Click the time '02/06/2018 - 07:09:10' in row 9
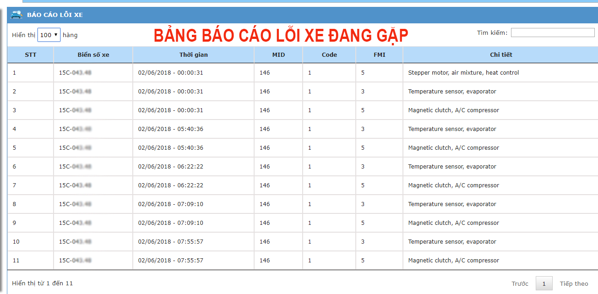The height and width of the screenshot is (294, 598). [x=170, y=223]
